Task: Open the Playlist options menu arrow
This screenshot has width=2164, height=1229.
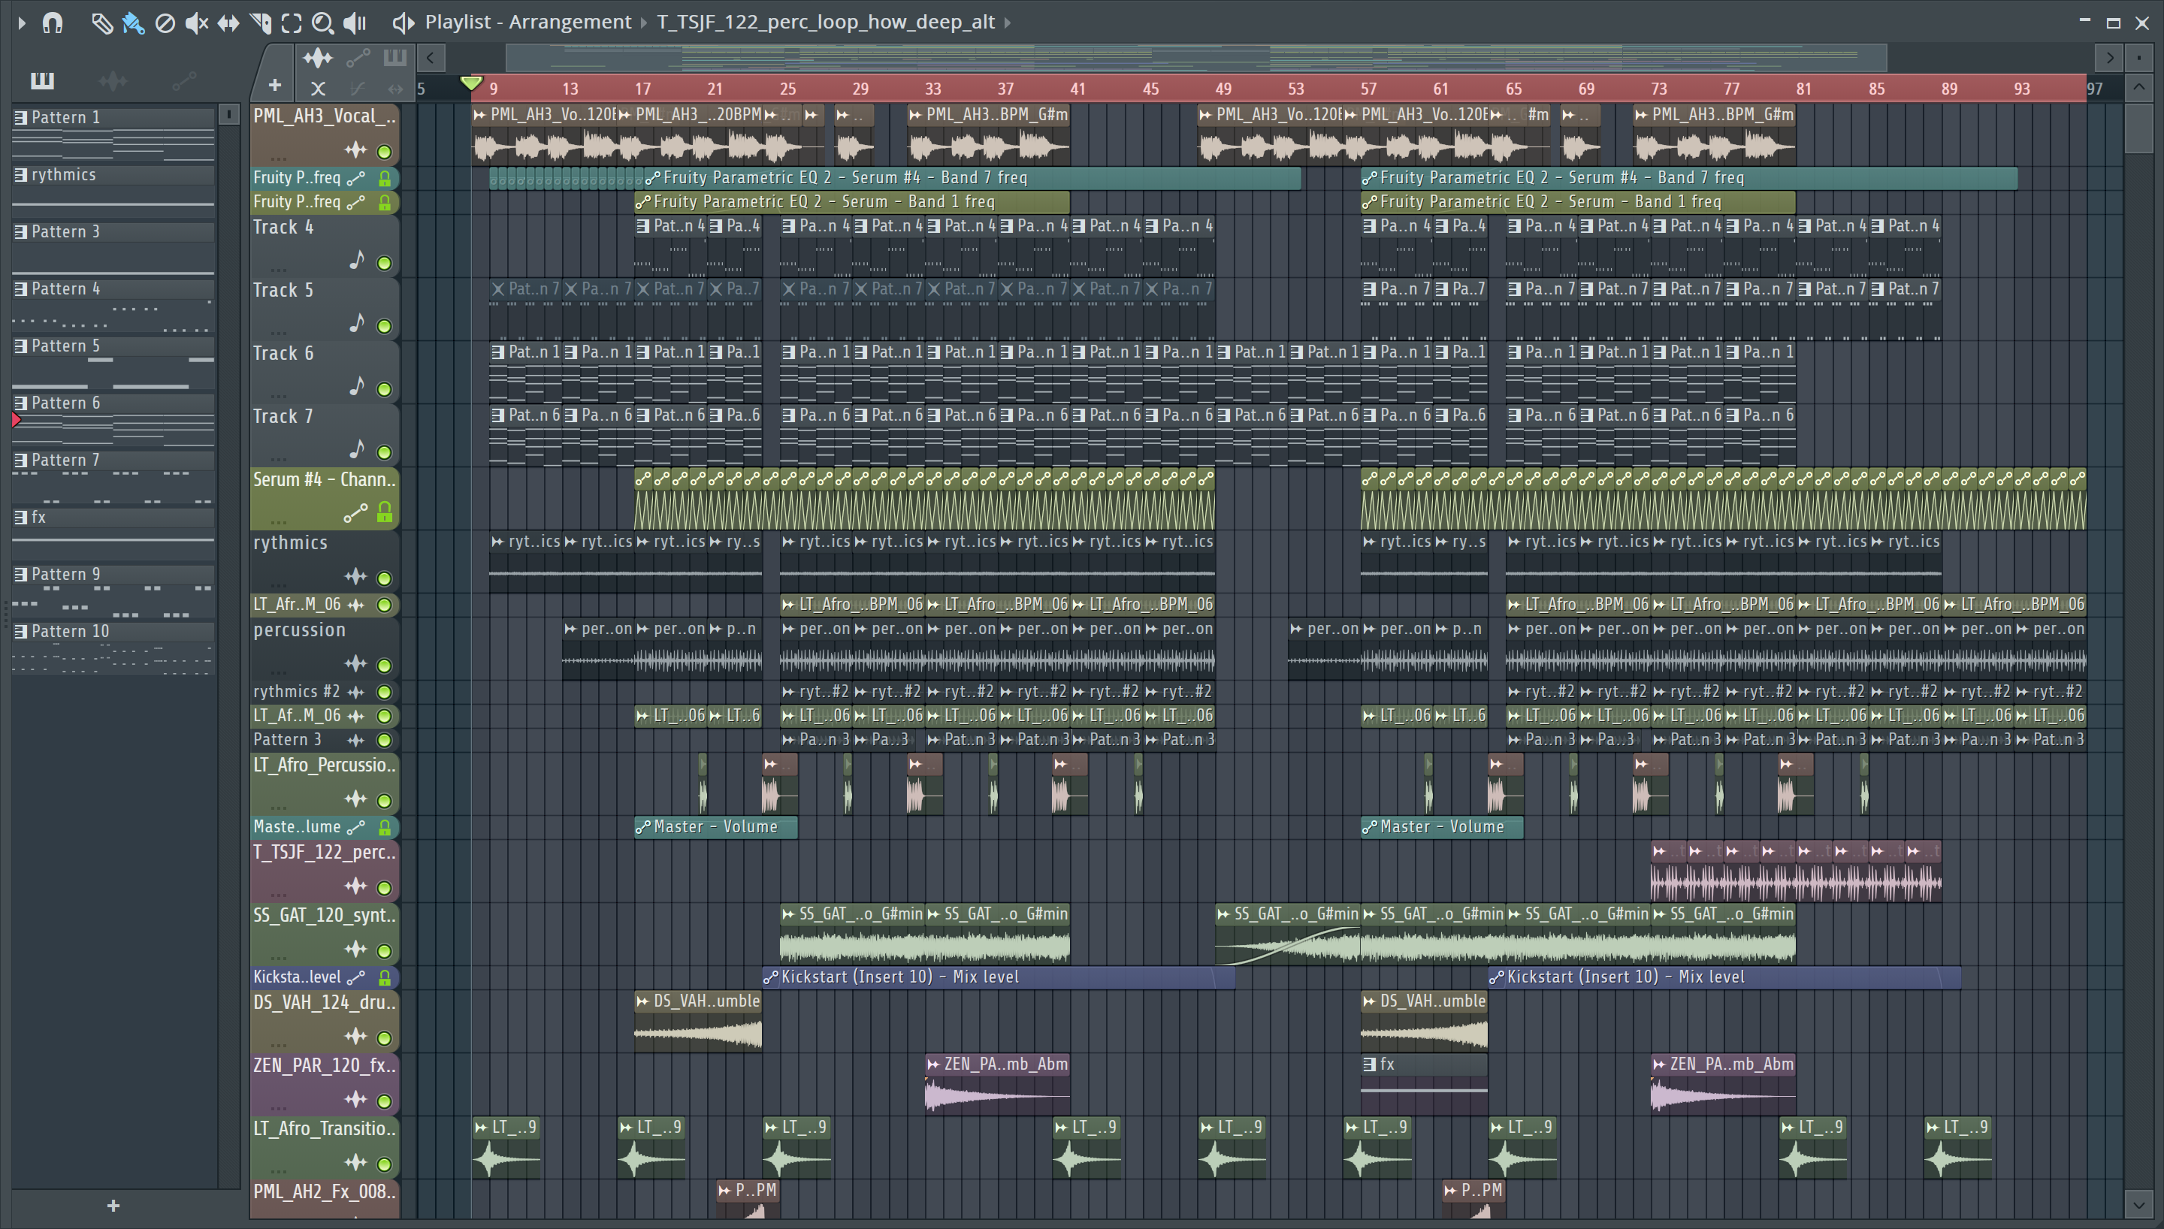Action: pos(21,23)
